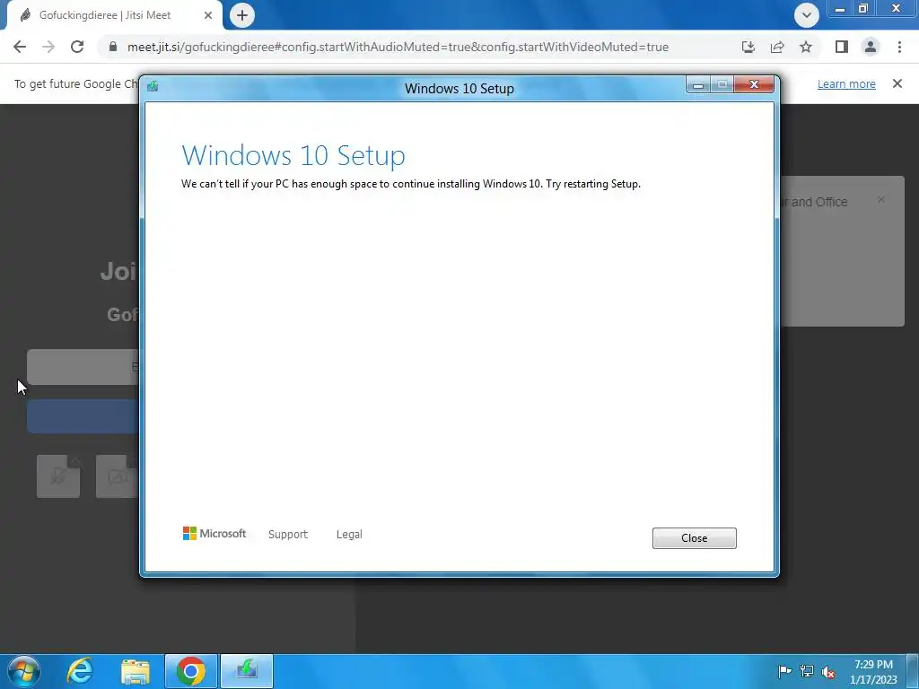Open the Legal link in Setup dialog
The height and width of the screenshot is (689, 919).
click(349, 535)
